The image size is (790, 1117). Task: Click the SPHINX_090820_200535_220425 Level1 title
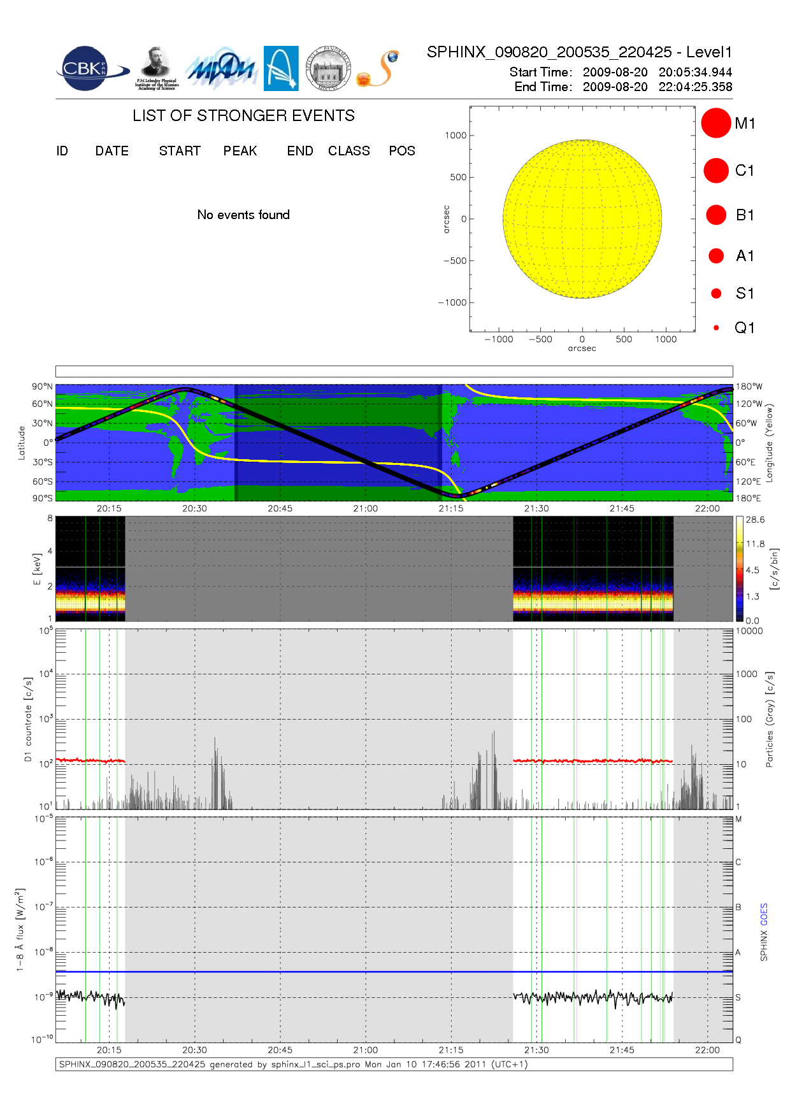tap(579, 52)
